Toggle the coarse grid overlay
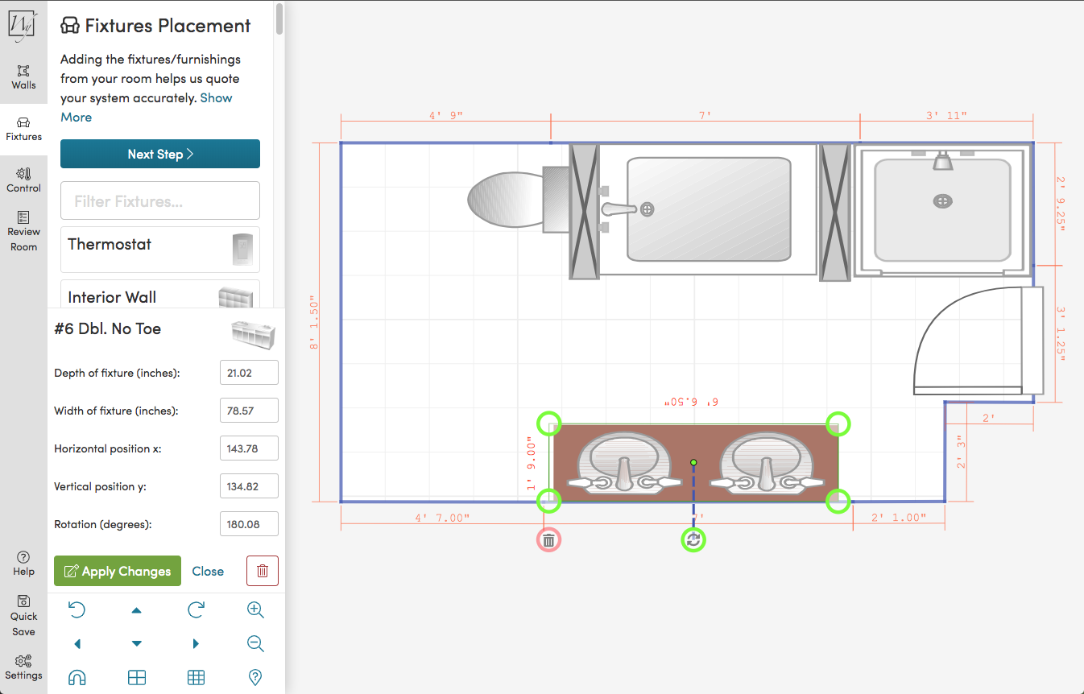 point(136,677)
